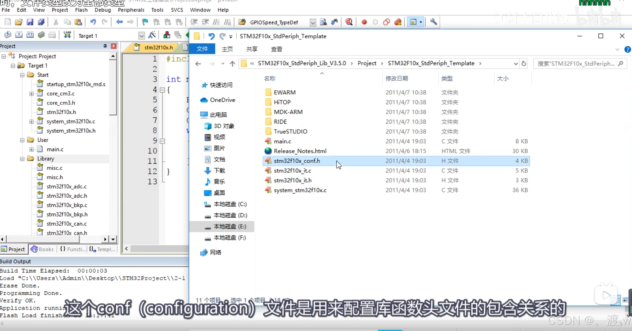
Task: Sort files by the 修改日期 column header
Action: [396, 78]
